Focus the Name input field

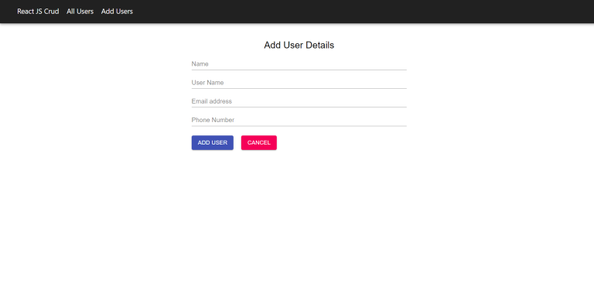pos(299,64)
